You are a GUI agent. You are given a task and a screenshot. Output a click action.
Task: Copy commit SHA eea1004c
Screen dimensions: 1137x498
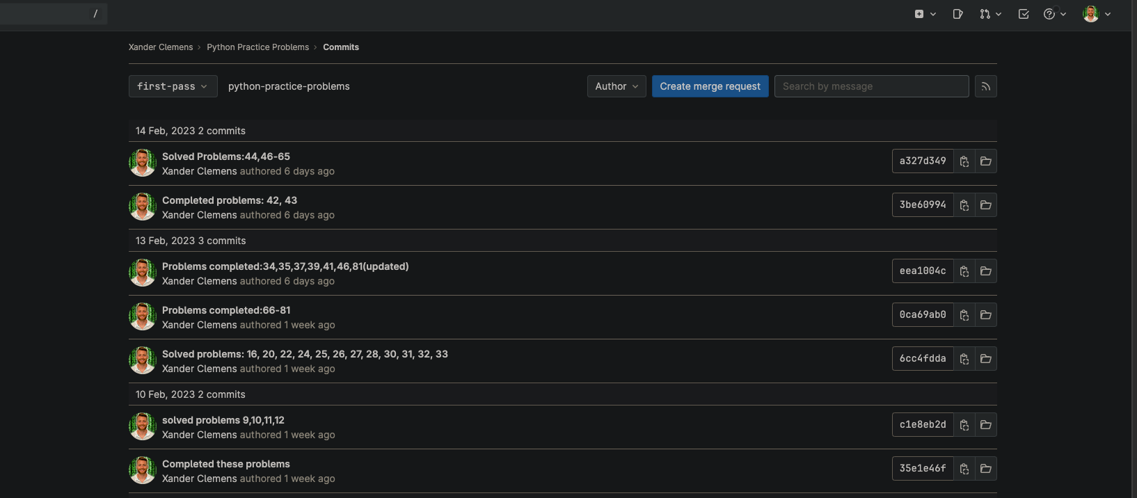(964, 271)
